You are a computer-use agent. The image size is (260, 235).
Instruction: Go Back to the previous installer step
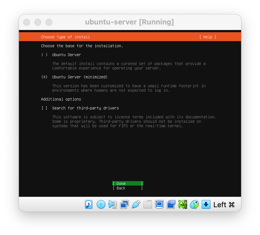127,188
